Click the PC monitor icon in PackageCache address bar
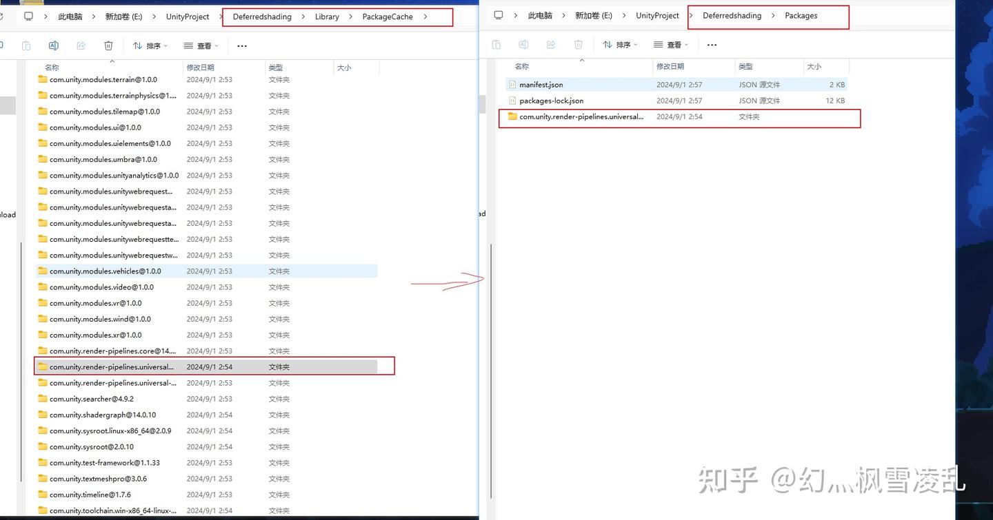This screenshot has width=993, height=520. click(28, 16)
